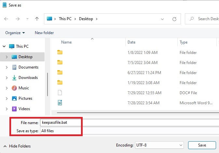Click the horizontal scrollbar of file list

(138, 112)
